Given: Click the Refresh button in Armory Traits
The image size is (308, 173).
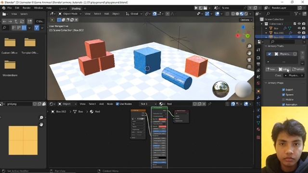Looking at the screenshot, I should [298, 69].
